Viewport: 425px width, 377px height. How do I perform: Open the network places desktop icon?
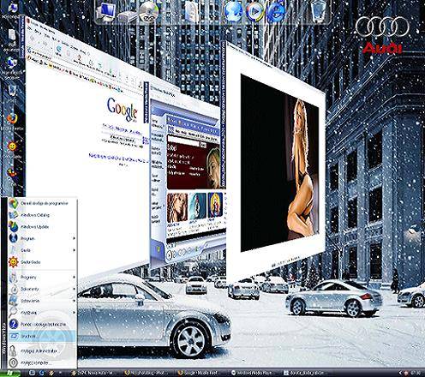point(12,68)
